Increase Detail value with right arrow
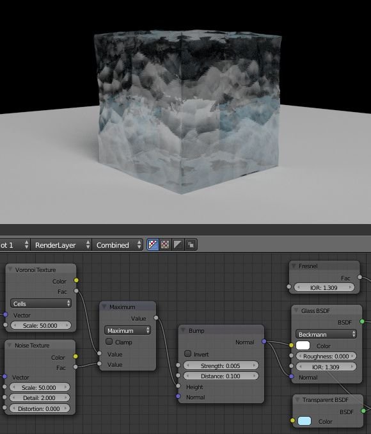Viewport: 371px width, 434px height. pyautogui.click(x=67, y=398)
